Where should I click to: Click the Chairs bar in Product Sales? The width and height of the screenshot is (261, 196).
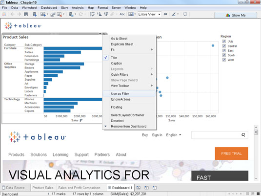pyautogui.click(x=73, y=48)
